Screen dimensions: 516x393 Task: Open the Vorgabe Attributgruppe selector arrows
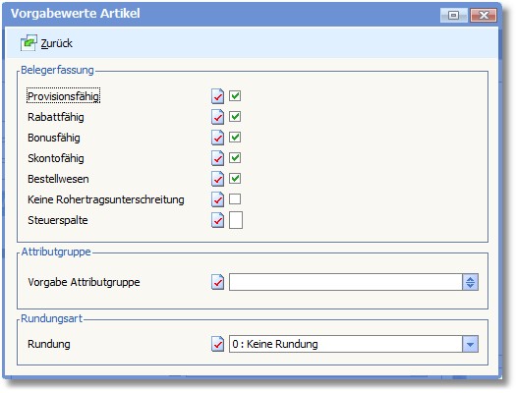click(x=470, y=282)
